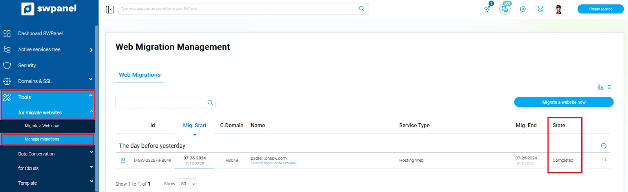Click the paper plane notifications icon
Screen dimensions: 628x192
[x=487, y=9]
